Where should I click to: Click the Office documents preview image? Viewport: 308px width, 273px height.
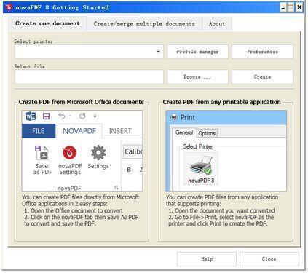click(82, 151)
